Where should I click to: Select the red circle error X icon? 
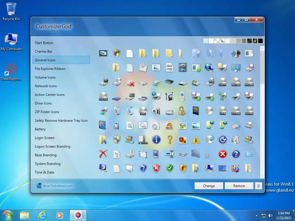click(223, 154)
